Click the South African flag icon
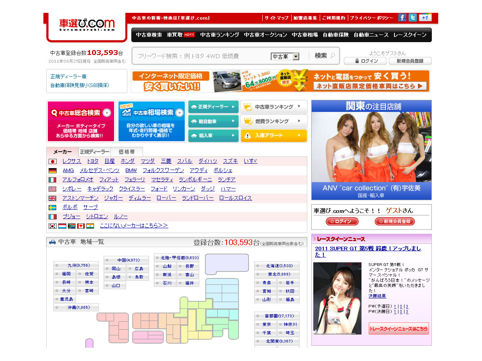This screenshot has height=361, width=482. click(x=71, y=226)
